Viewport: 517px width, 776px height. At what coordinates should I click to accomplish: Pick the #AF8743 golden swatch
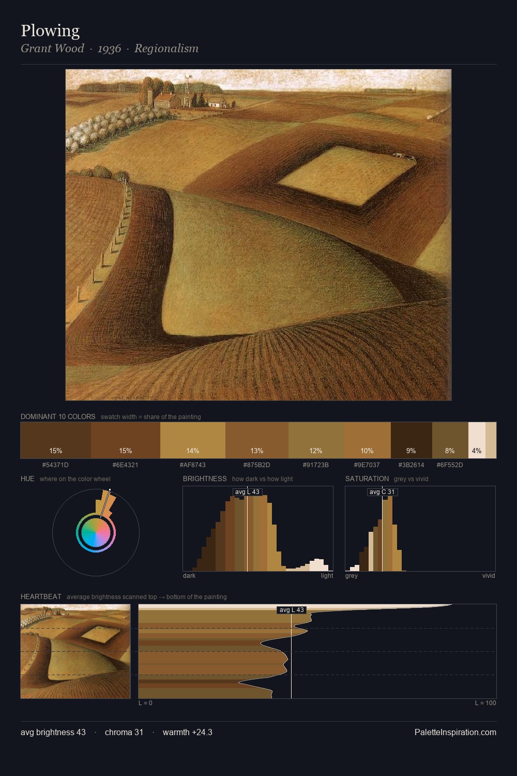point(193,440)
